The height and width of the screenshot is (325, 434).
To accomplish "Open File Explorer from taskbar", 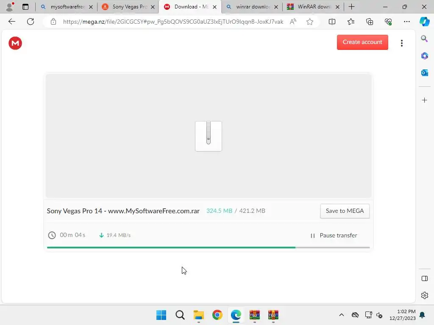I will [x=198, y=315].
